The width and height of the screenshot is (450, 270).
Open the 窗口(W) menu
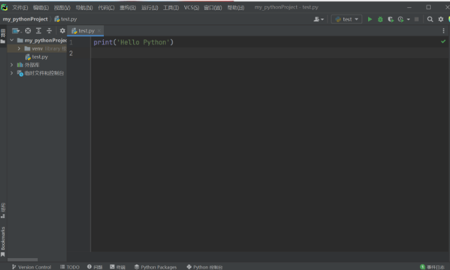[212, 8]
